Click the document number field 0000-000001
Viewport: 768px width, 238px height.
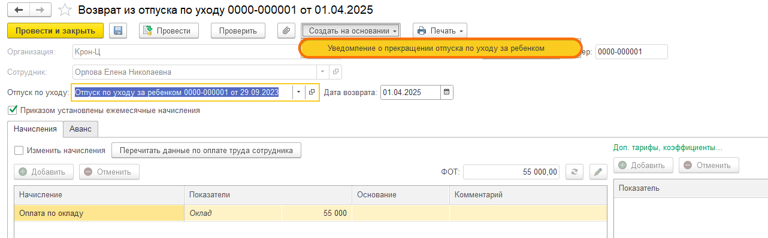point(631,51)
